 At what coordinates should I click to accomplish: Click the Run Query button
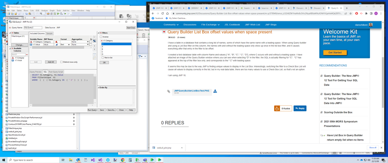tap(92, 110)
